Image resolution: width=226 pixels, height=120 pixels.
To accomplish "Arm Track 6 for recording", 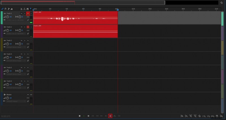I will point(28,81).
